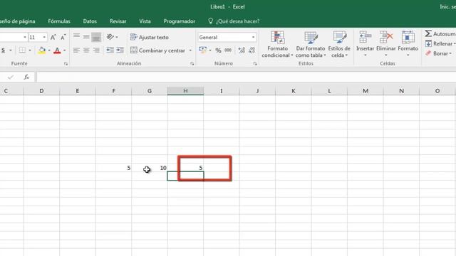The height and width of the screenshot is (256, 456).
Task: Select the cell containing 10
Action: 150,168
